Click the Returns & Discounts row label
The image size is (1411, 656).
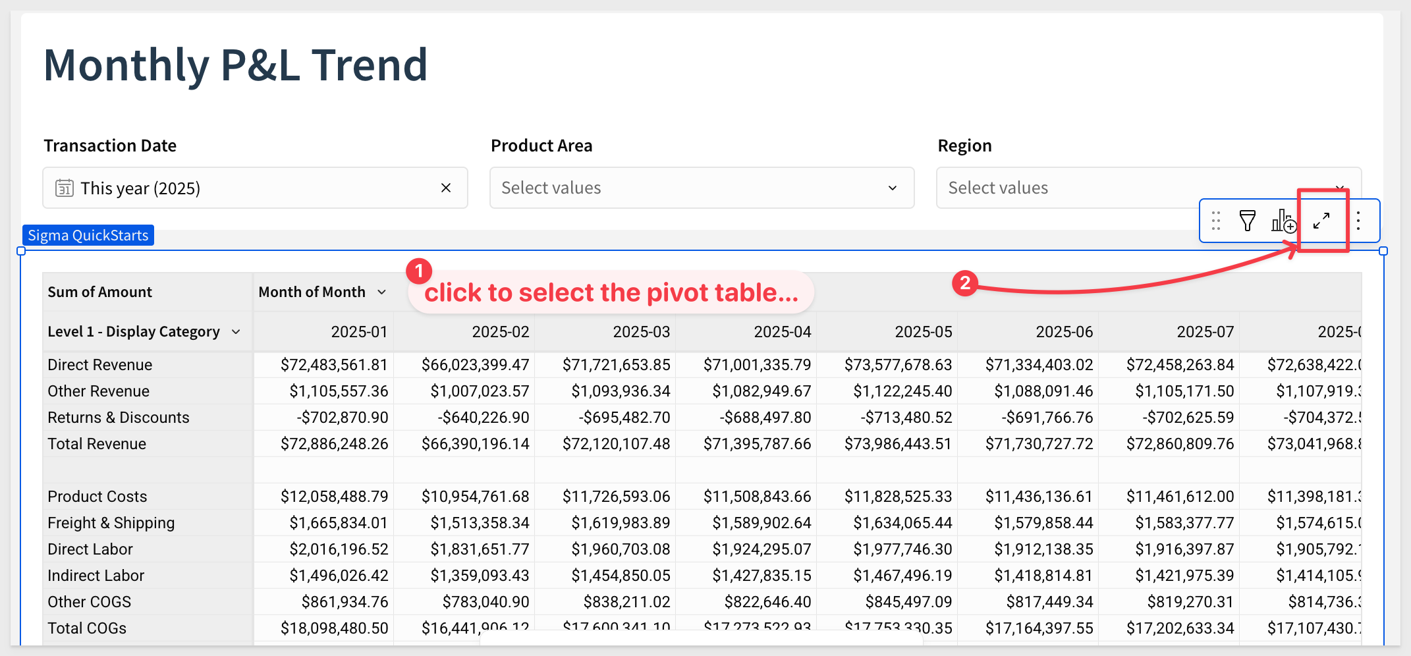pos(119,417)
